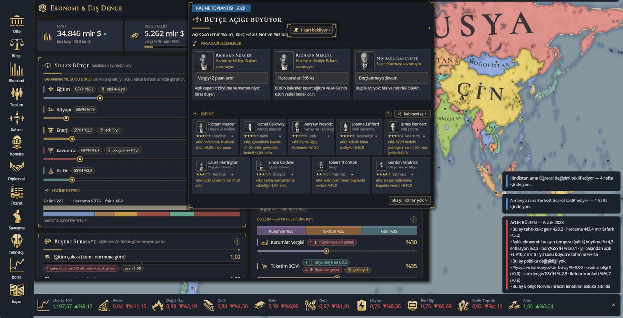
Task: Open the Rapor newspaper icon
Action: 17,293
